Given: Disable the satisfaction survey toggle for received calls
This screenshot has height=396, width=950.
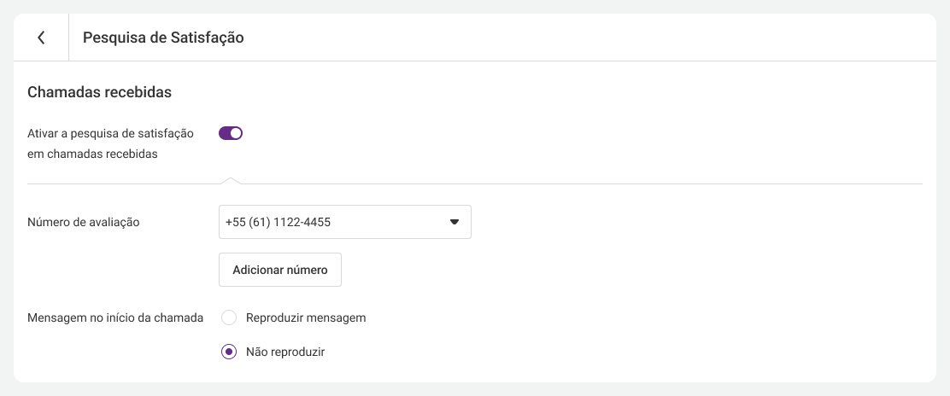Looking at the screenshot, I should 231,133.
